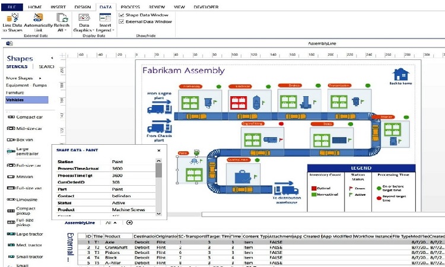Screen dimensions: 445x267
Task: Click the Transmission station label
Action: [x=339, y=85]
